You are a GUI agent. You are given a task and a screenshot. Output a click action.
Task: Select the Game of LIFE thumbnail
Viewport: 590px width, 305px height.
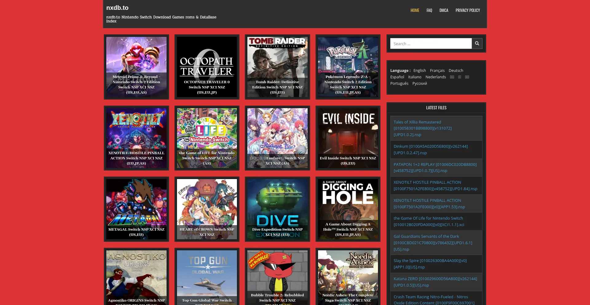point(207,138)
